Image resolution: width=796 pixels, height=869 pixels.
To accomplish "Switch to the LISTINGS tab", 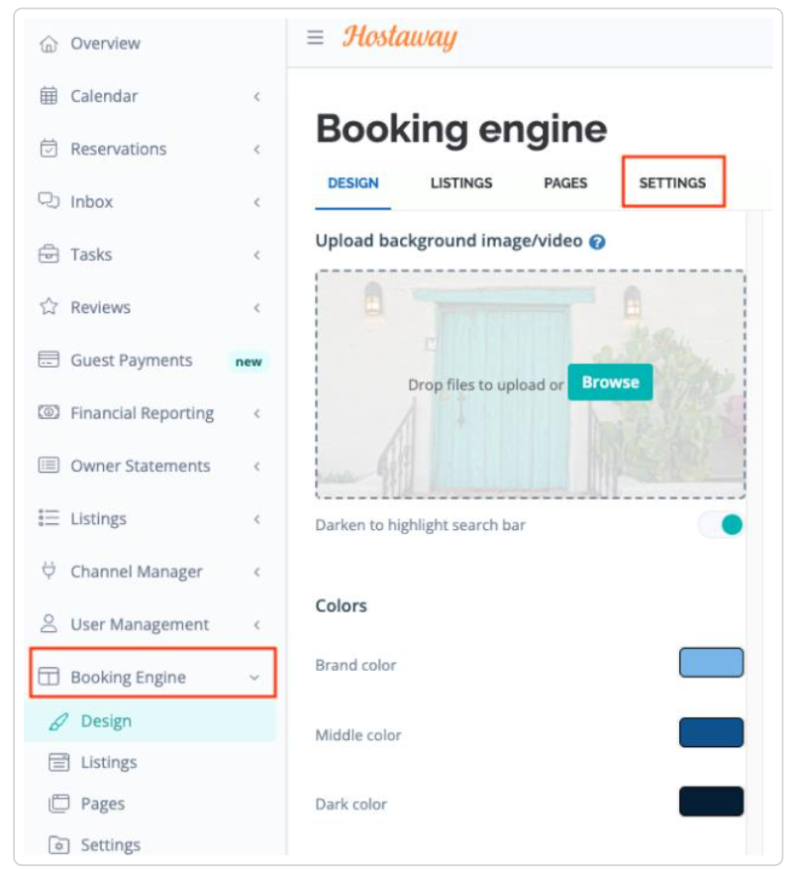I will [x=461, y=183].
